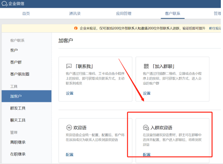Select the 客户联系 tab
223x164 pixels.
[172, 14]
